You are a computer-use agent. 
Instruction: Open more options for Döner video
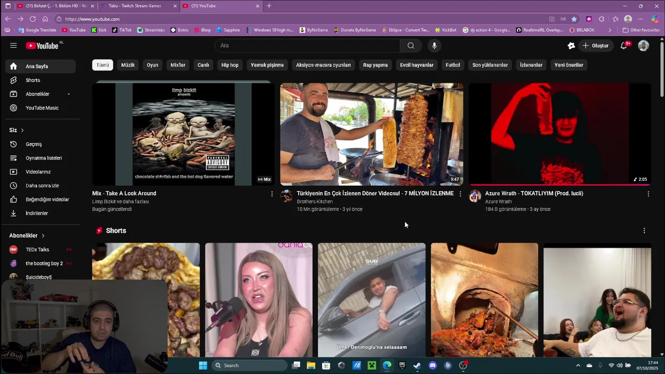(460, 194)
